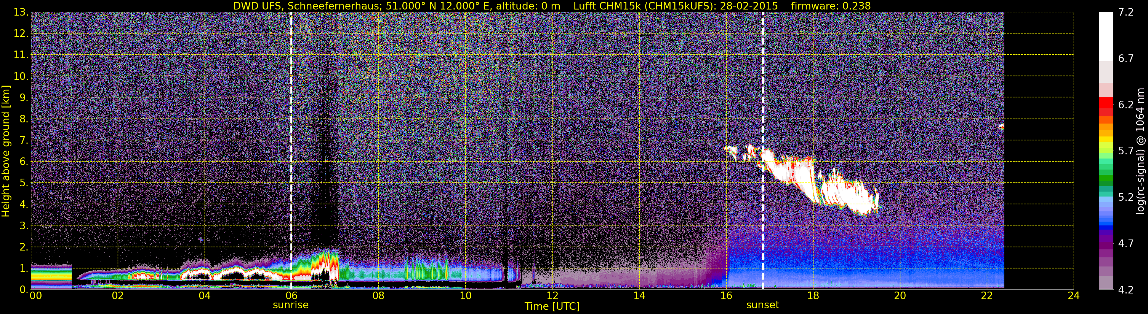This screenshot has height=314, width=1148.
Task: Click the time axis tick label "22"
Action: point(987,296)
